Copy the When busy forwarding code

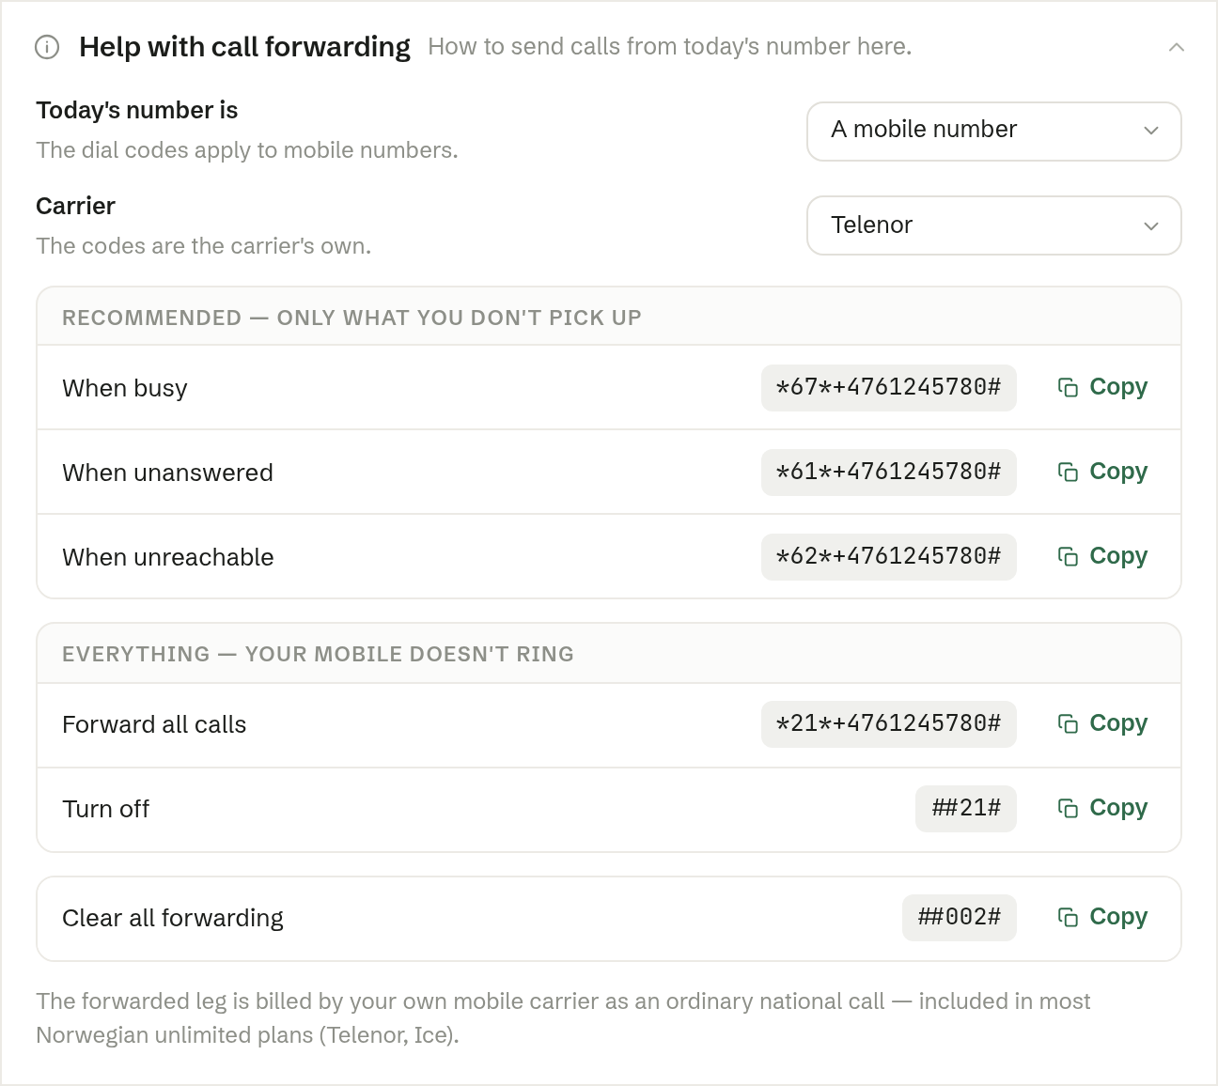click(1102, 387)
